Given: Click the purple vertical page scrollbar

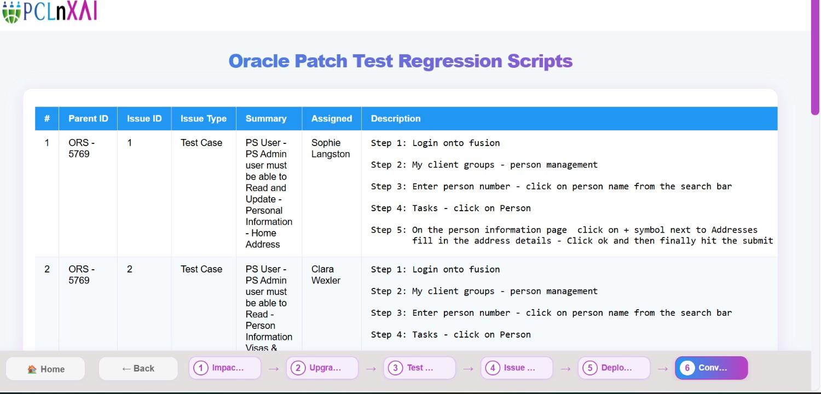Looking at the screenshot, I should point(816,57).
